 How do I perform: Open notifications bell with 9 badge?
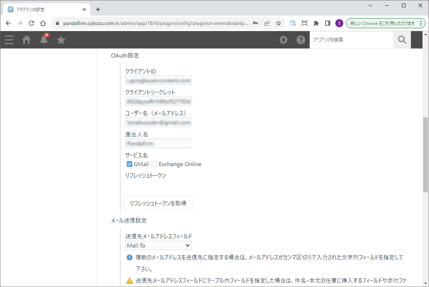pyautogui.click(x=44, y=40)
